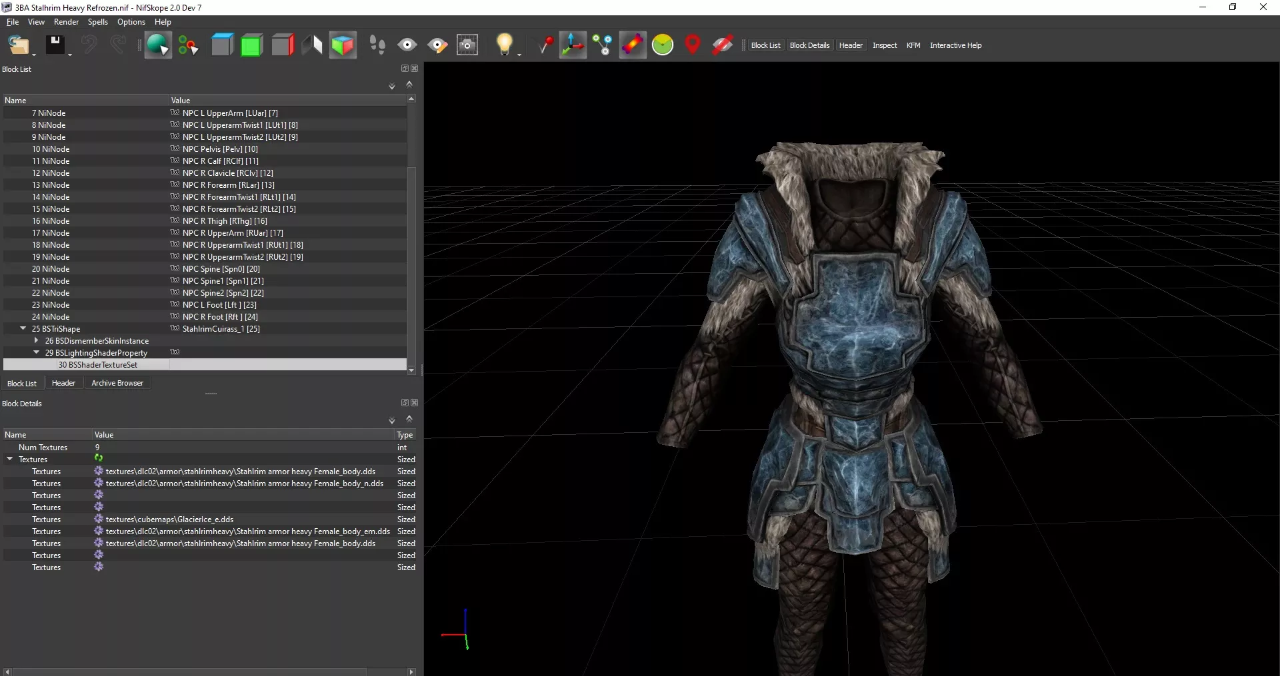The width and height of the screenshot is (1280, 676).
Task: Toggle Block List panel toolbar button
Action: (x=765, y=45)
